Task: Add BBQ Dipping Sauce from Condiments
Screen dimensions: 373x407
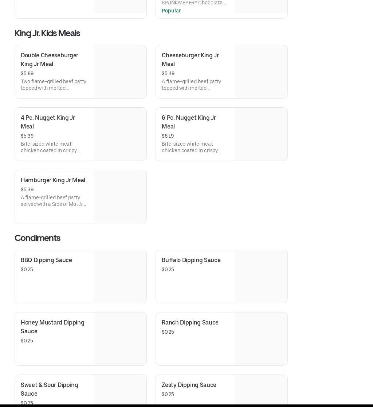Action: click(46, 260)
